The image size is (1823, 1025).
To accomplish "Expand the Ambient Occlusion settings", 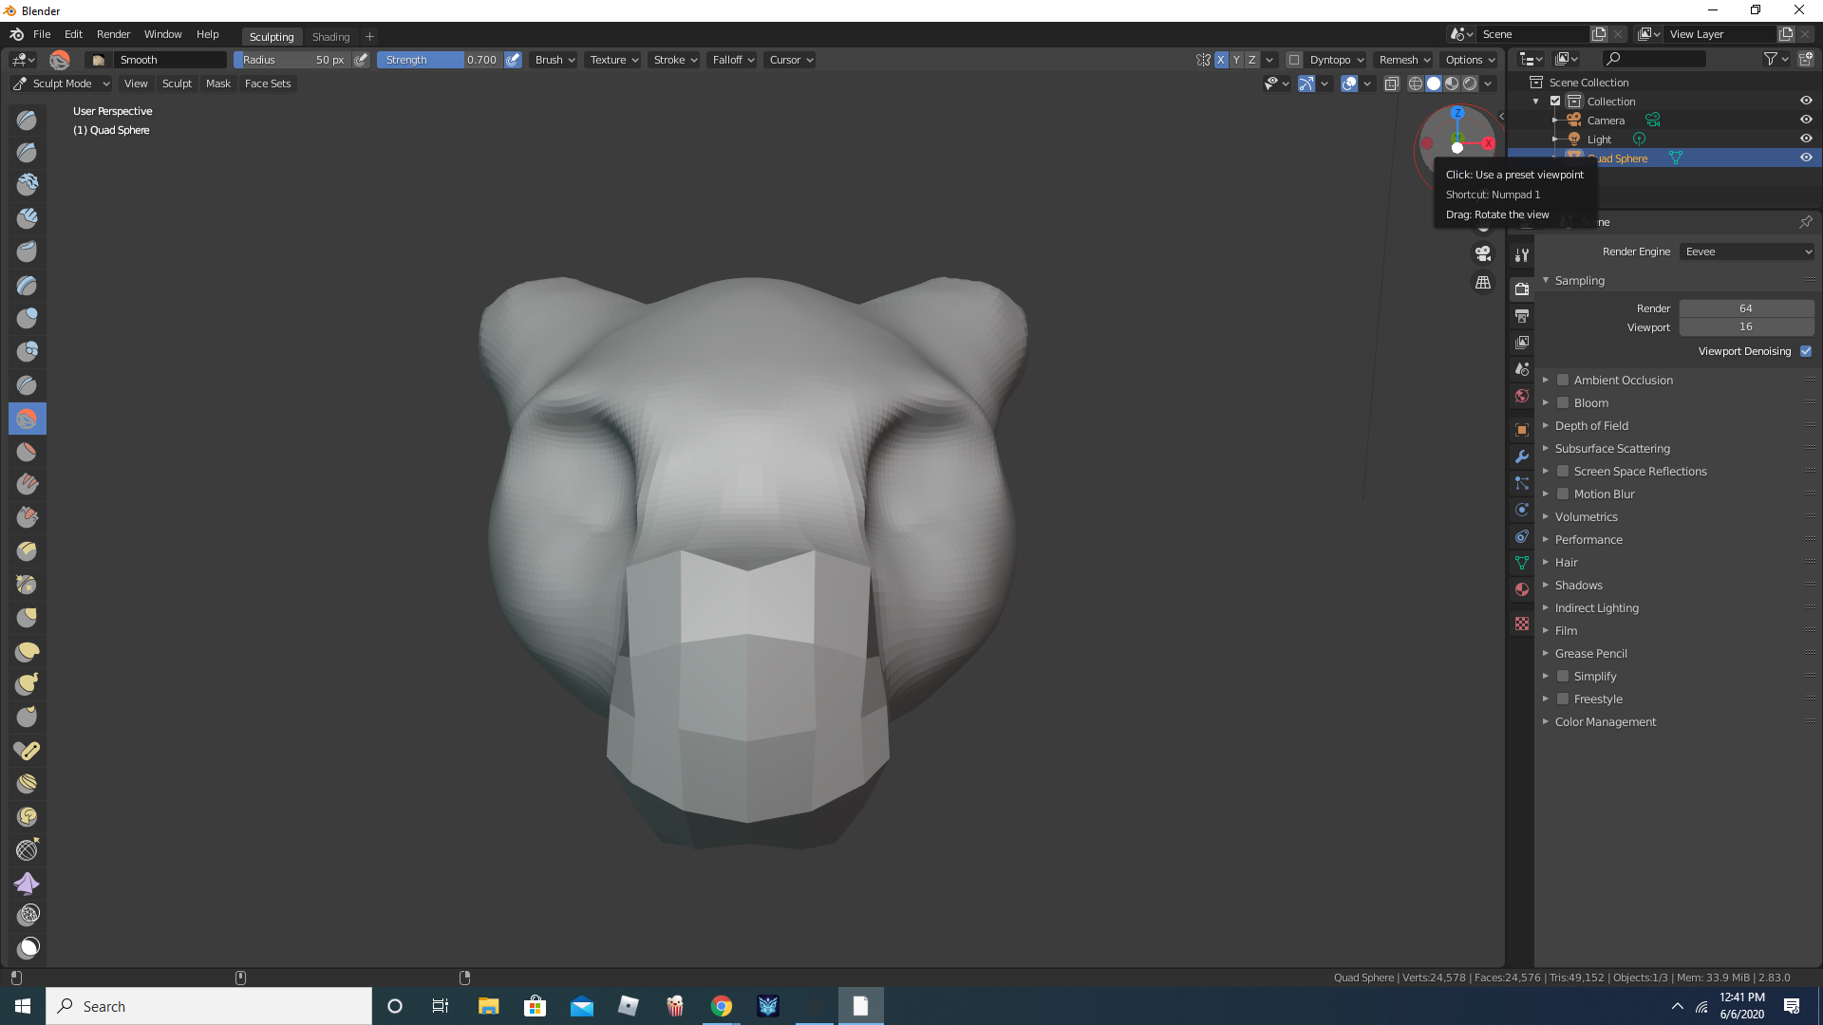I will click(x=1545, y=380).
